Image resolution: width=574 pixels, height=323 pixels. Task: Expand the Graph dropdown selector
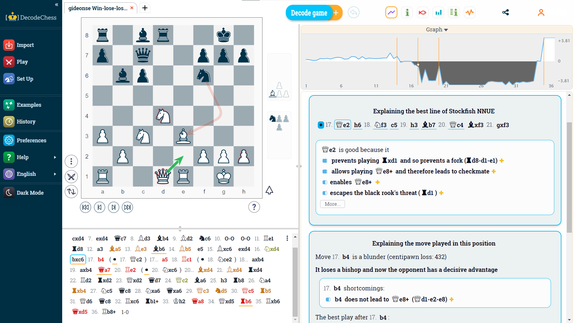(437, 29)
